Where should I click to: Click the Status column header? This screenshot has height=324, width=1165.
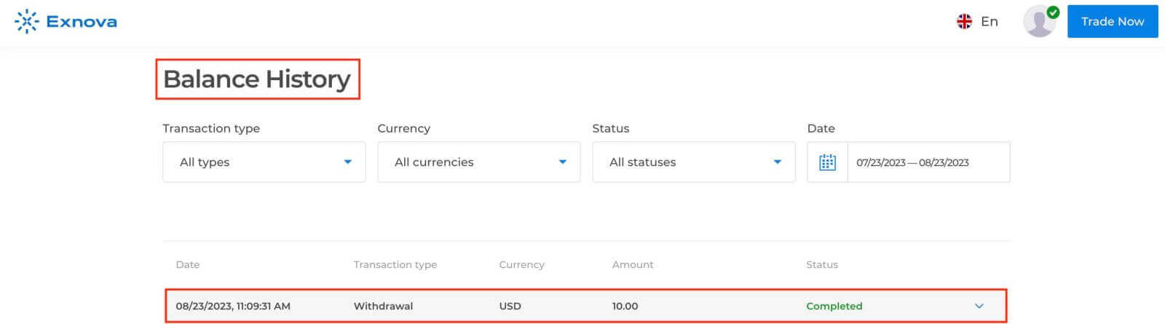[821, 264]
